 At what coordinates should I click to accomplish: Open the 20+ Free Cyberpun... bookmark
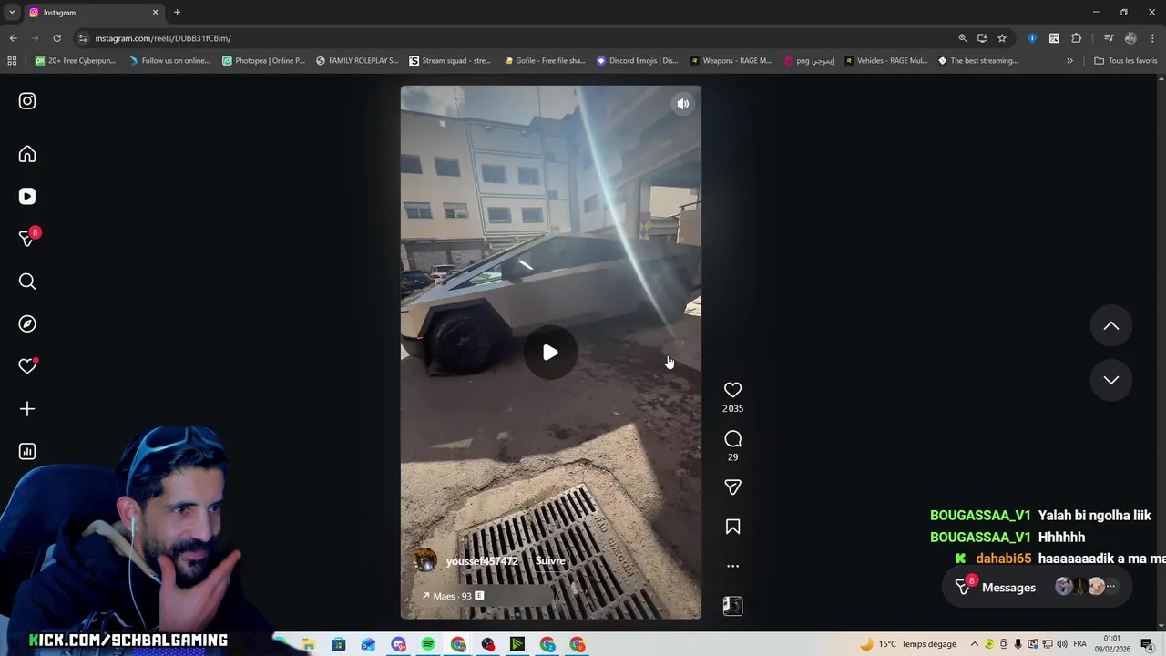77,61
